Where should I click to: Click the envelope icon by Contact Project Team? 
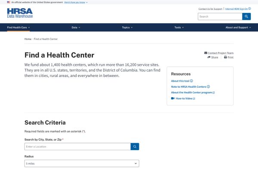tap(206, 53)
